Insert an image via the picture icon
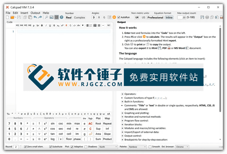 click(x=52, y=17)
